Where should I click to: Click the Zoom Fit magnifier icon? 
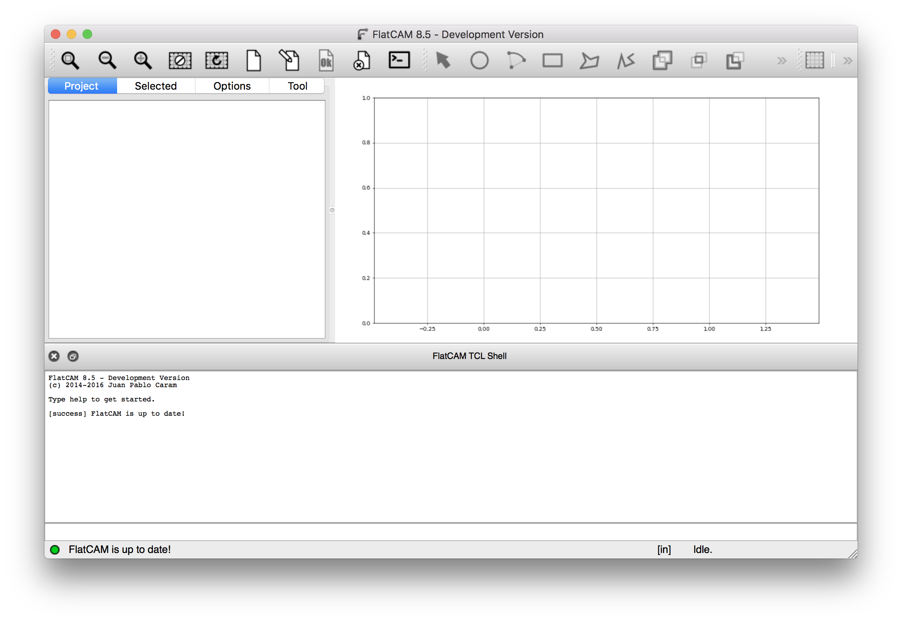[x=70, y=61]
